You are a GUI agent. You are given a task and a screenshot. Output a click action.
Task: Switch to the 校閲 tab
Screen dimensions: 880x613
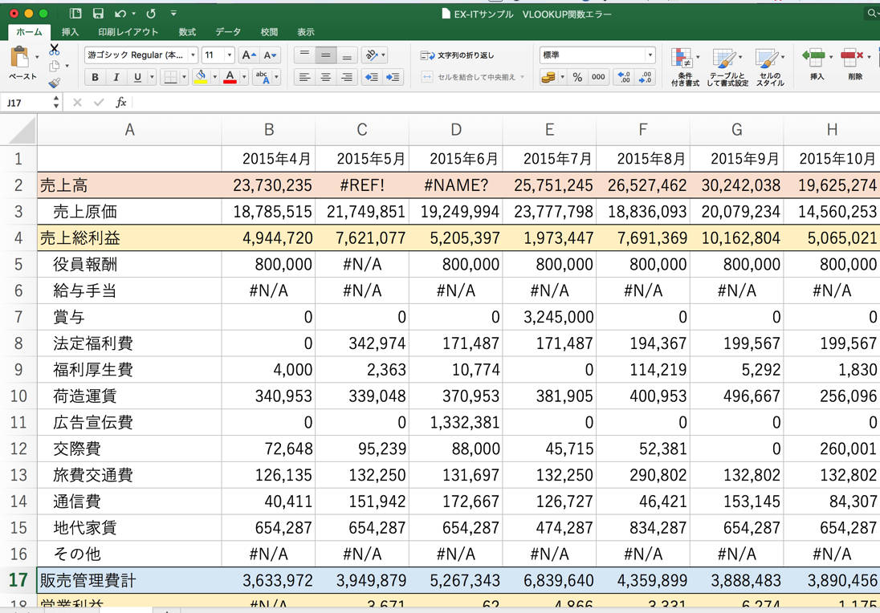(x=269, y=32)
